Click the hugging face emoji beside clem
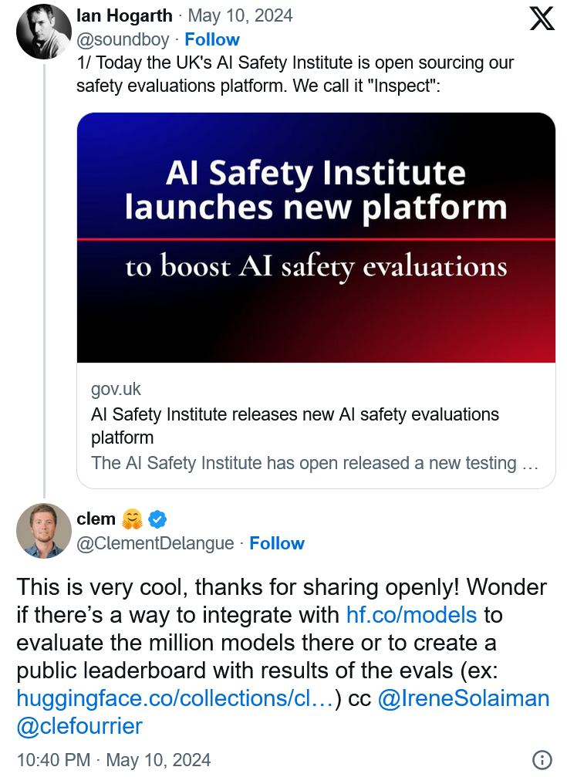The width and height of the screenshot is (567, 777). click(132, 519)
